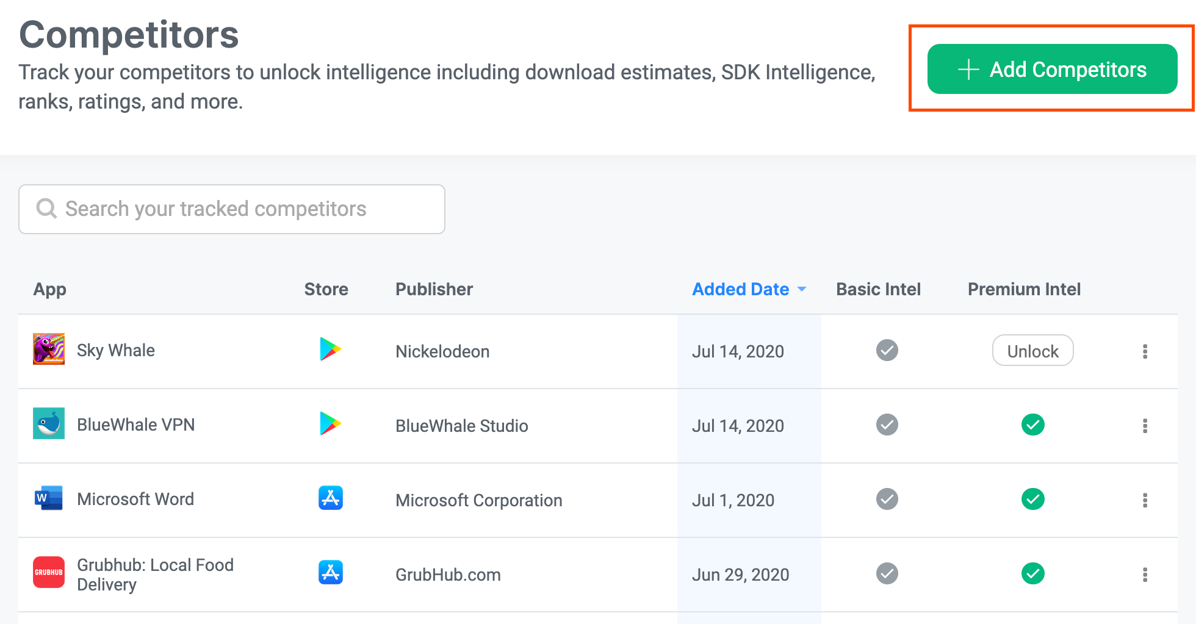Open Microsoft Word app icon
This screenshot has width=1196, height=624.
pyautogui.click(x=49, y=498)
